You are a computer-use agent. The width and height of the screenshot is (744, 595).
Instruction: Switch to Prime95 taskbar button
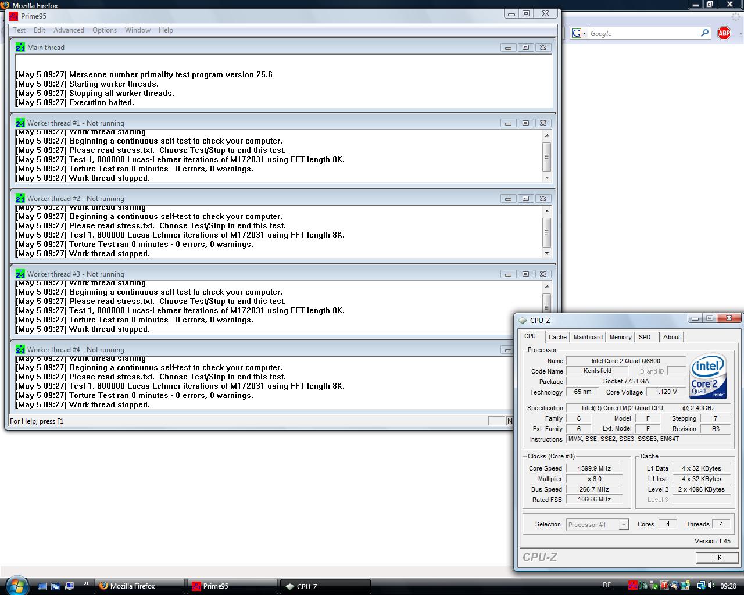pyautogui.click(x=232, y=586)
